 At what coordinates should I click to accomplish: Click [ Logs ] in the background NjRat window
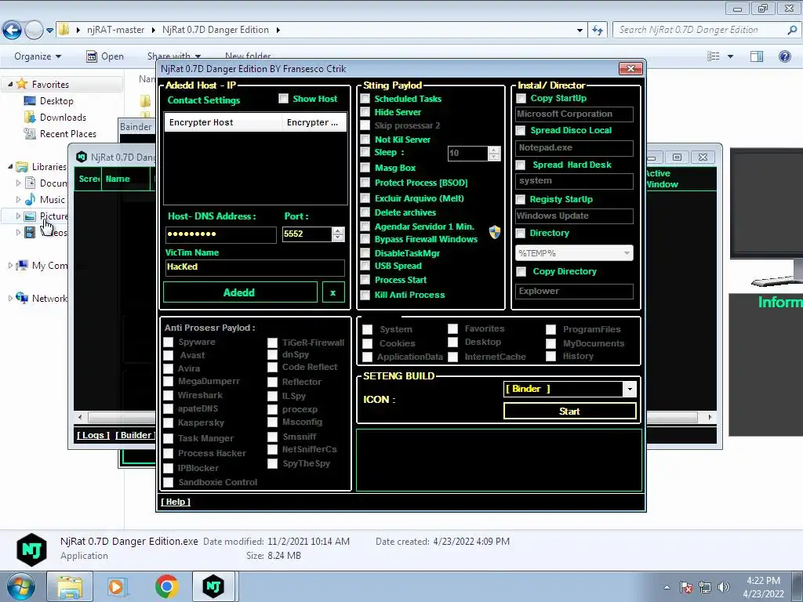93,435
